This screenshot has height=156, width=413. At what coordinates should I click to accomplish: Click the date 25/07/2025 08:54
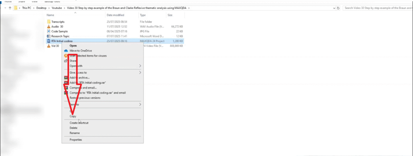(x=117, y=22)
